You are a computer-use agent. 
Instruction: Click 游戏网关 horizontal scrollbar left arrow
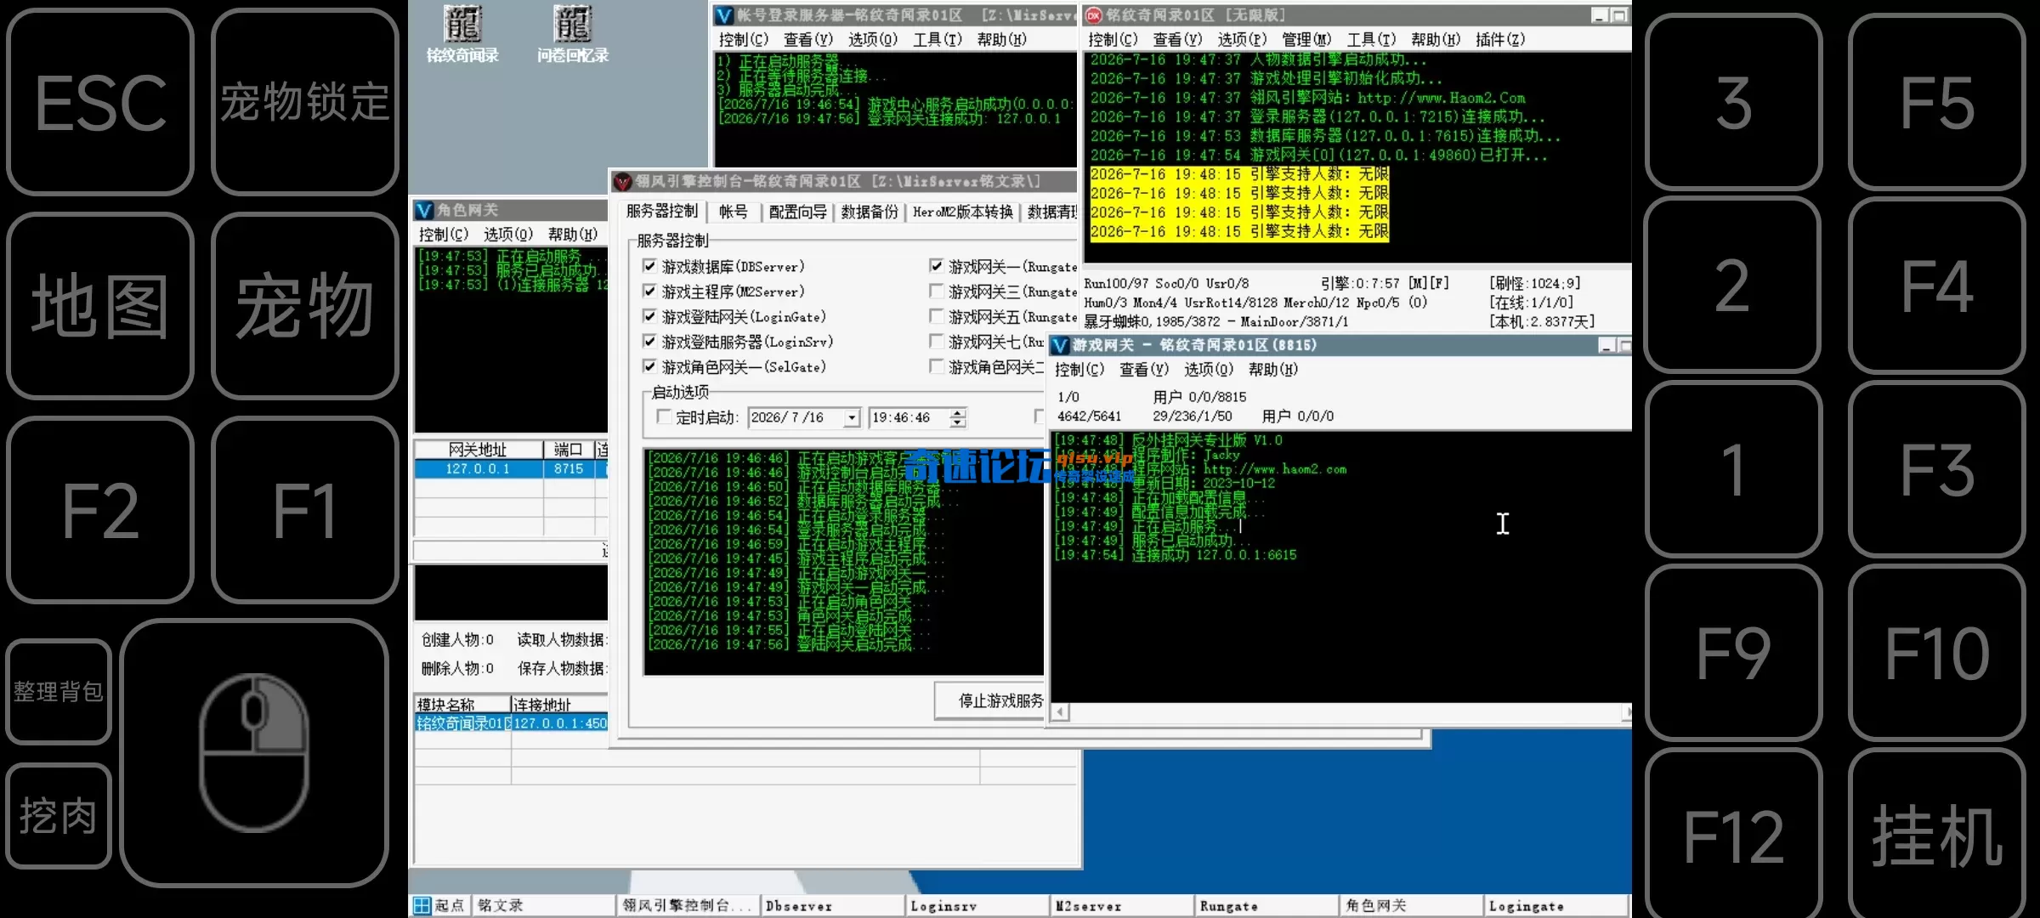pos(1059,712)
